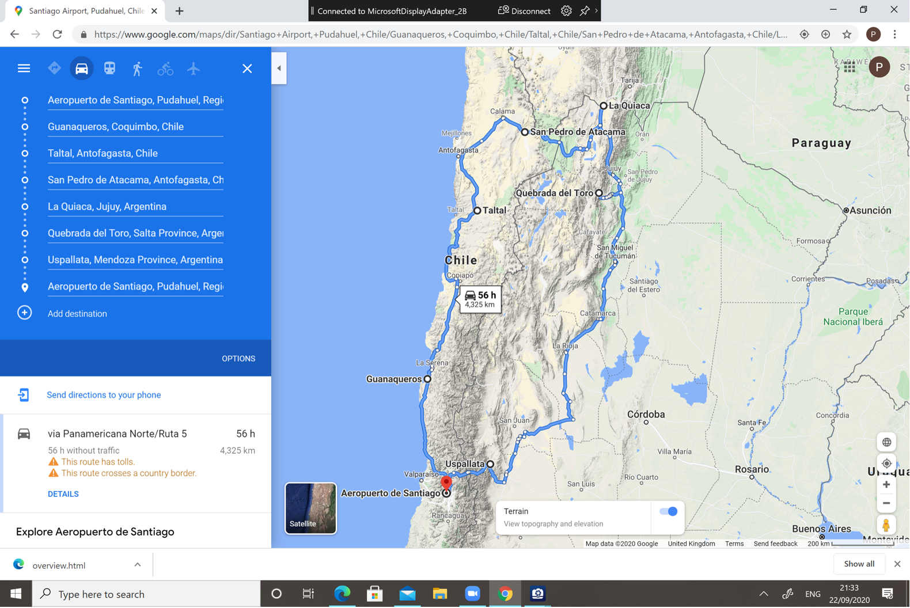Select the Flights travel mode icon
This screenshot has height=608, width=910.
194,69
